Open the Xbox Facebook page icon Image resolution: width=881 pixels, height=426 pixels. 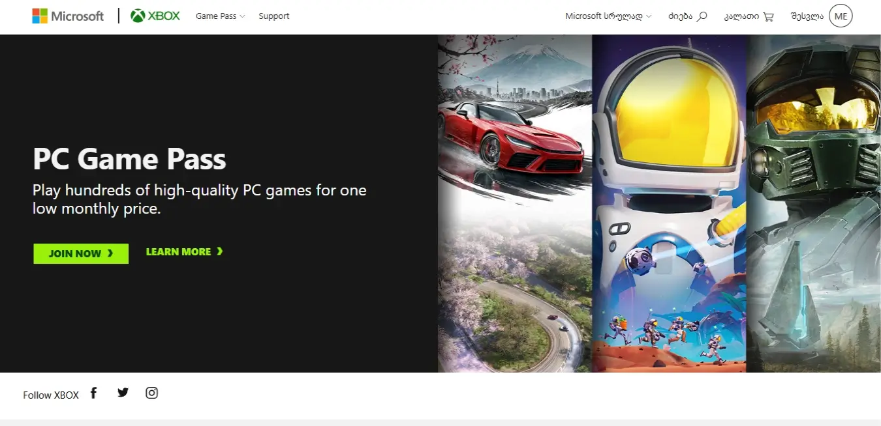(x=93, y=393)
